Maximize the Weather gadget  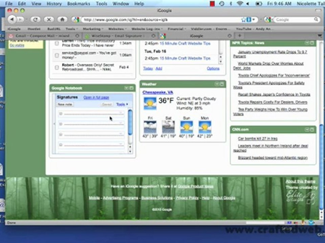pos(222,84)
